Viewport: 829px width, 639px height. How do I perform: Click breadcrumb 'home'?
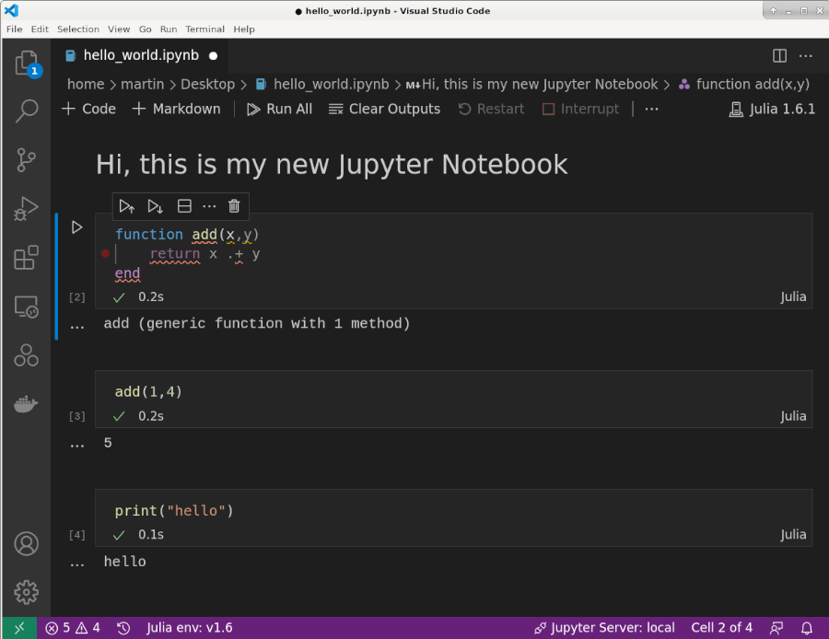(86, 84)
